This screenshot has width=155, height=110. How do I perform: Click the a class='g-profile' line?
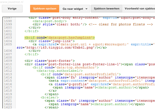[x=102, y=84]
